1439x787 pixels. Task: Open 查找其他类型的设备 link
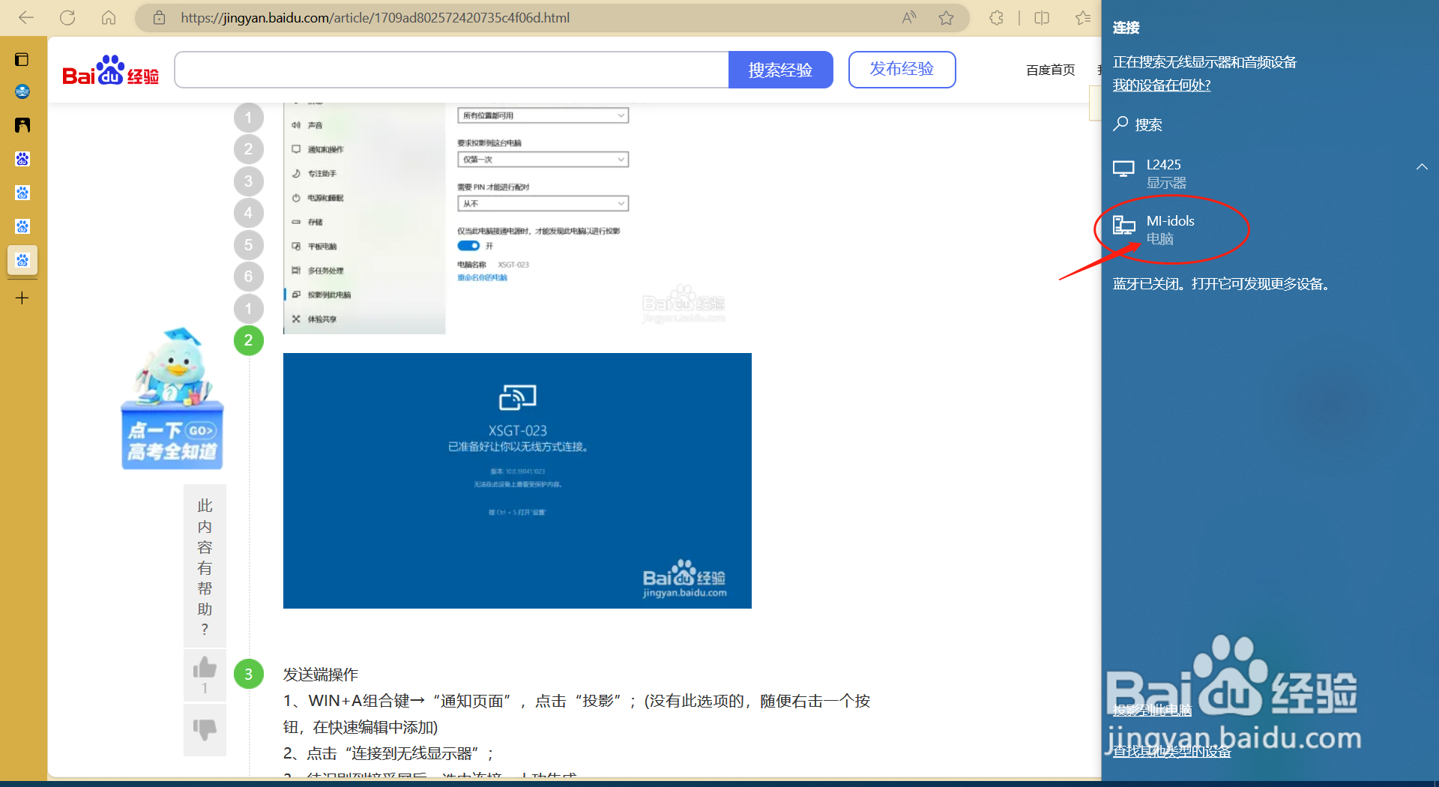[x=1171, y=751]
